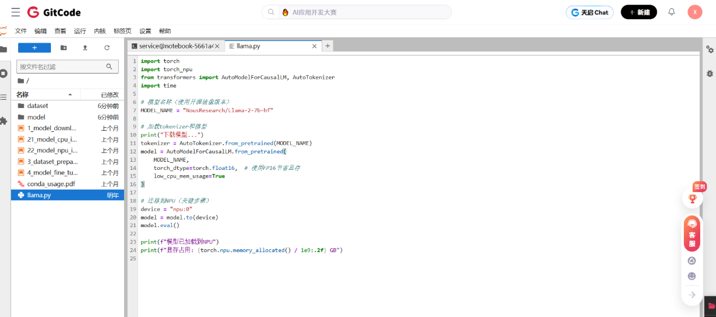Click the upload files icon
This screenshot has height=317, width=716.
click(85, 48)
